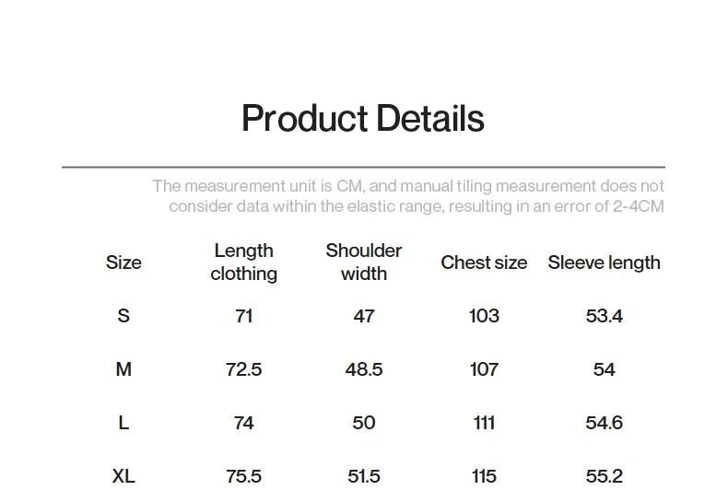This screenshot has width=728, height=502.
Task: Click the 72.5 length value for M
Action: [243, 369]
